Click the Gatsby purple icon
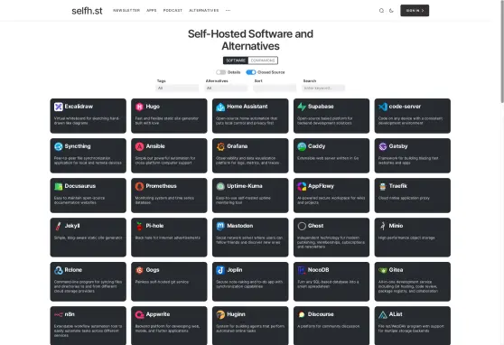 click(x=382, y=146)
